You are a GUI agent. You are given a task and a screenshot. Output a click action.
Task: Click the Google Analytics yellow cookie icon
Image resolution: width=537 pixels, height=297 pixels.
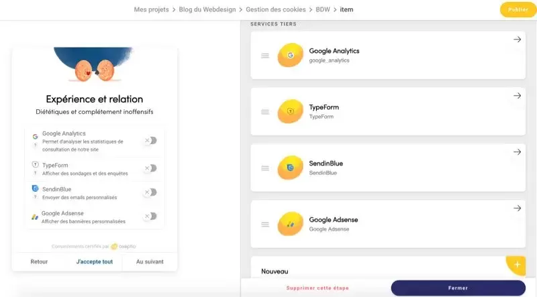coord(291,55)
